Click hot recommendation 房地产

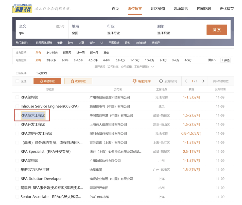pos(156,43)
